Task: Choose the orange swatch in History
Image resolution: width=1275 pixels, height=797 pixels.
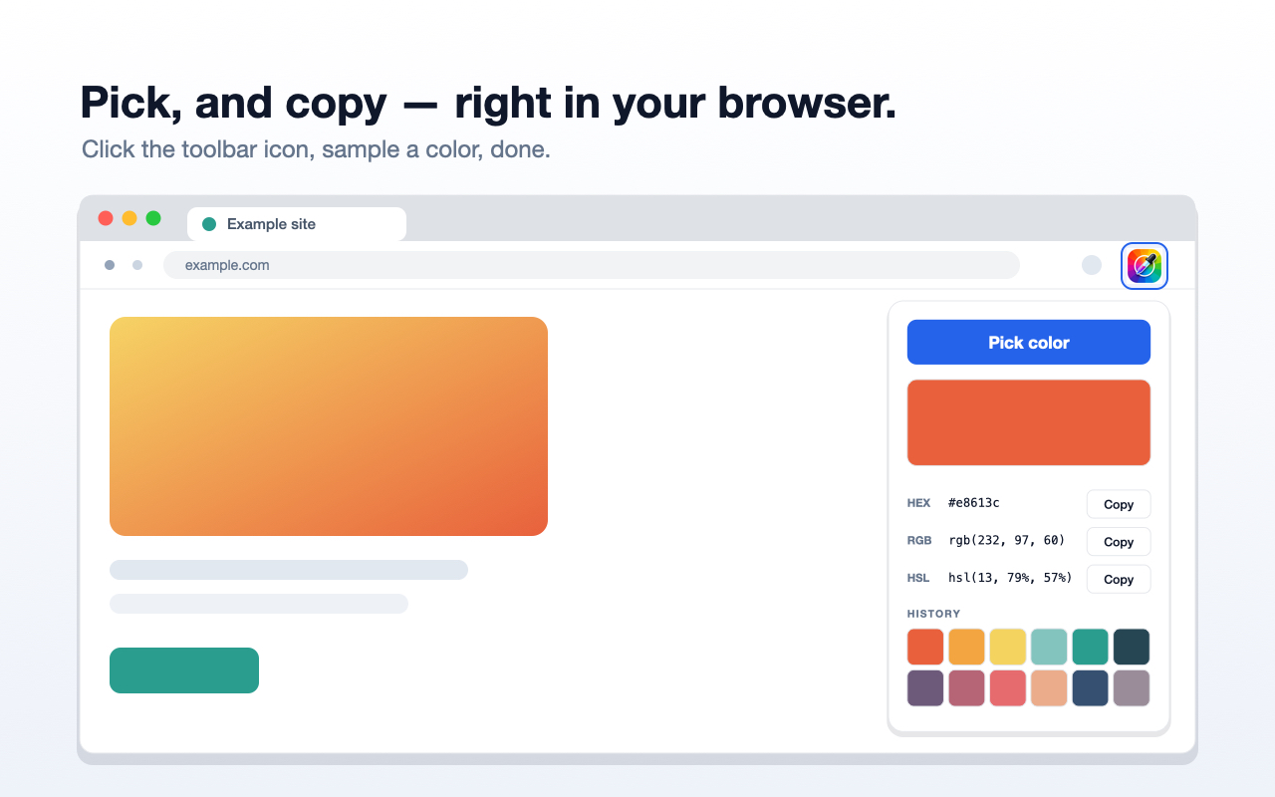Action: pos(966,647)
